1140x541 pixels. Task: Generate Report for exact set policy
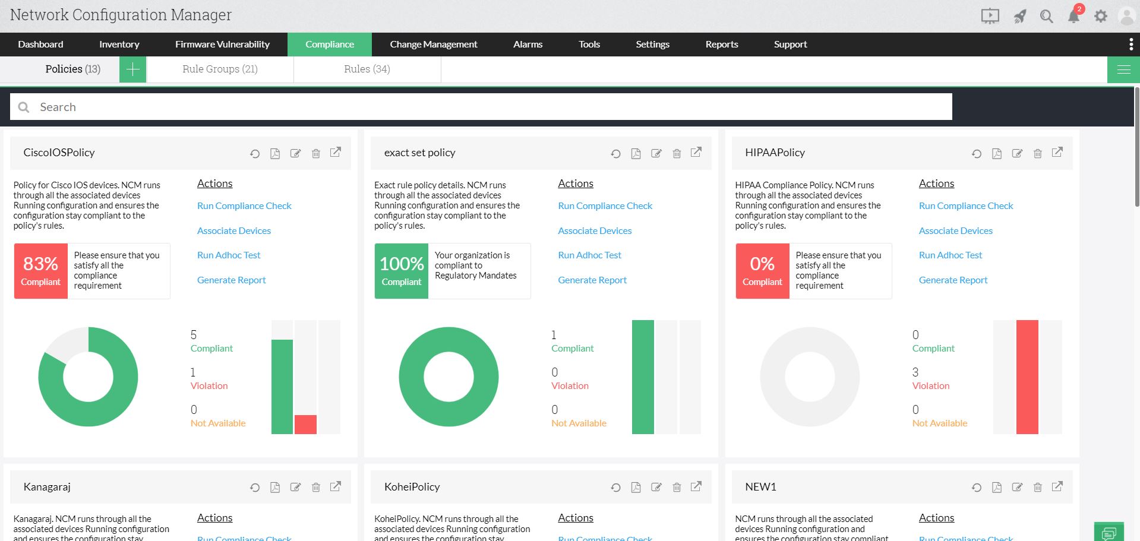pos(592,280)
